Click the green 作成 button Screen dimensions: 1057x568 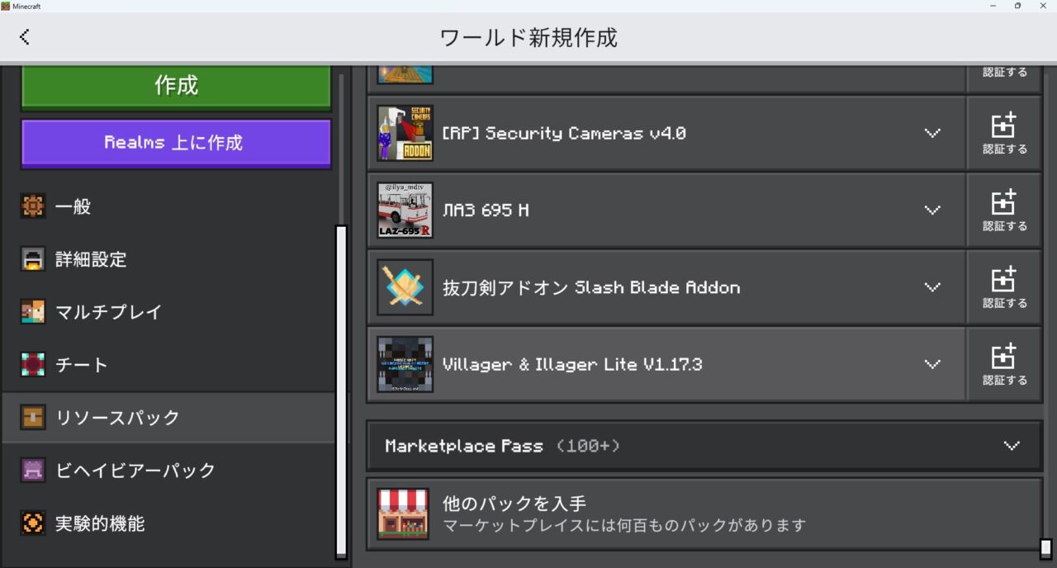pos(176,86)
